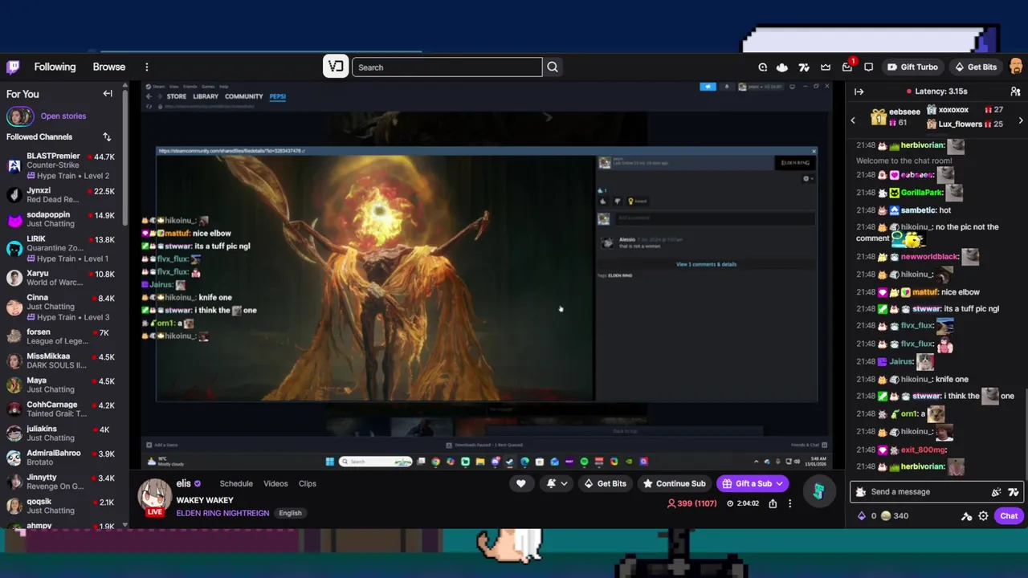Click English language tag

point(290,513)
